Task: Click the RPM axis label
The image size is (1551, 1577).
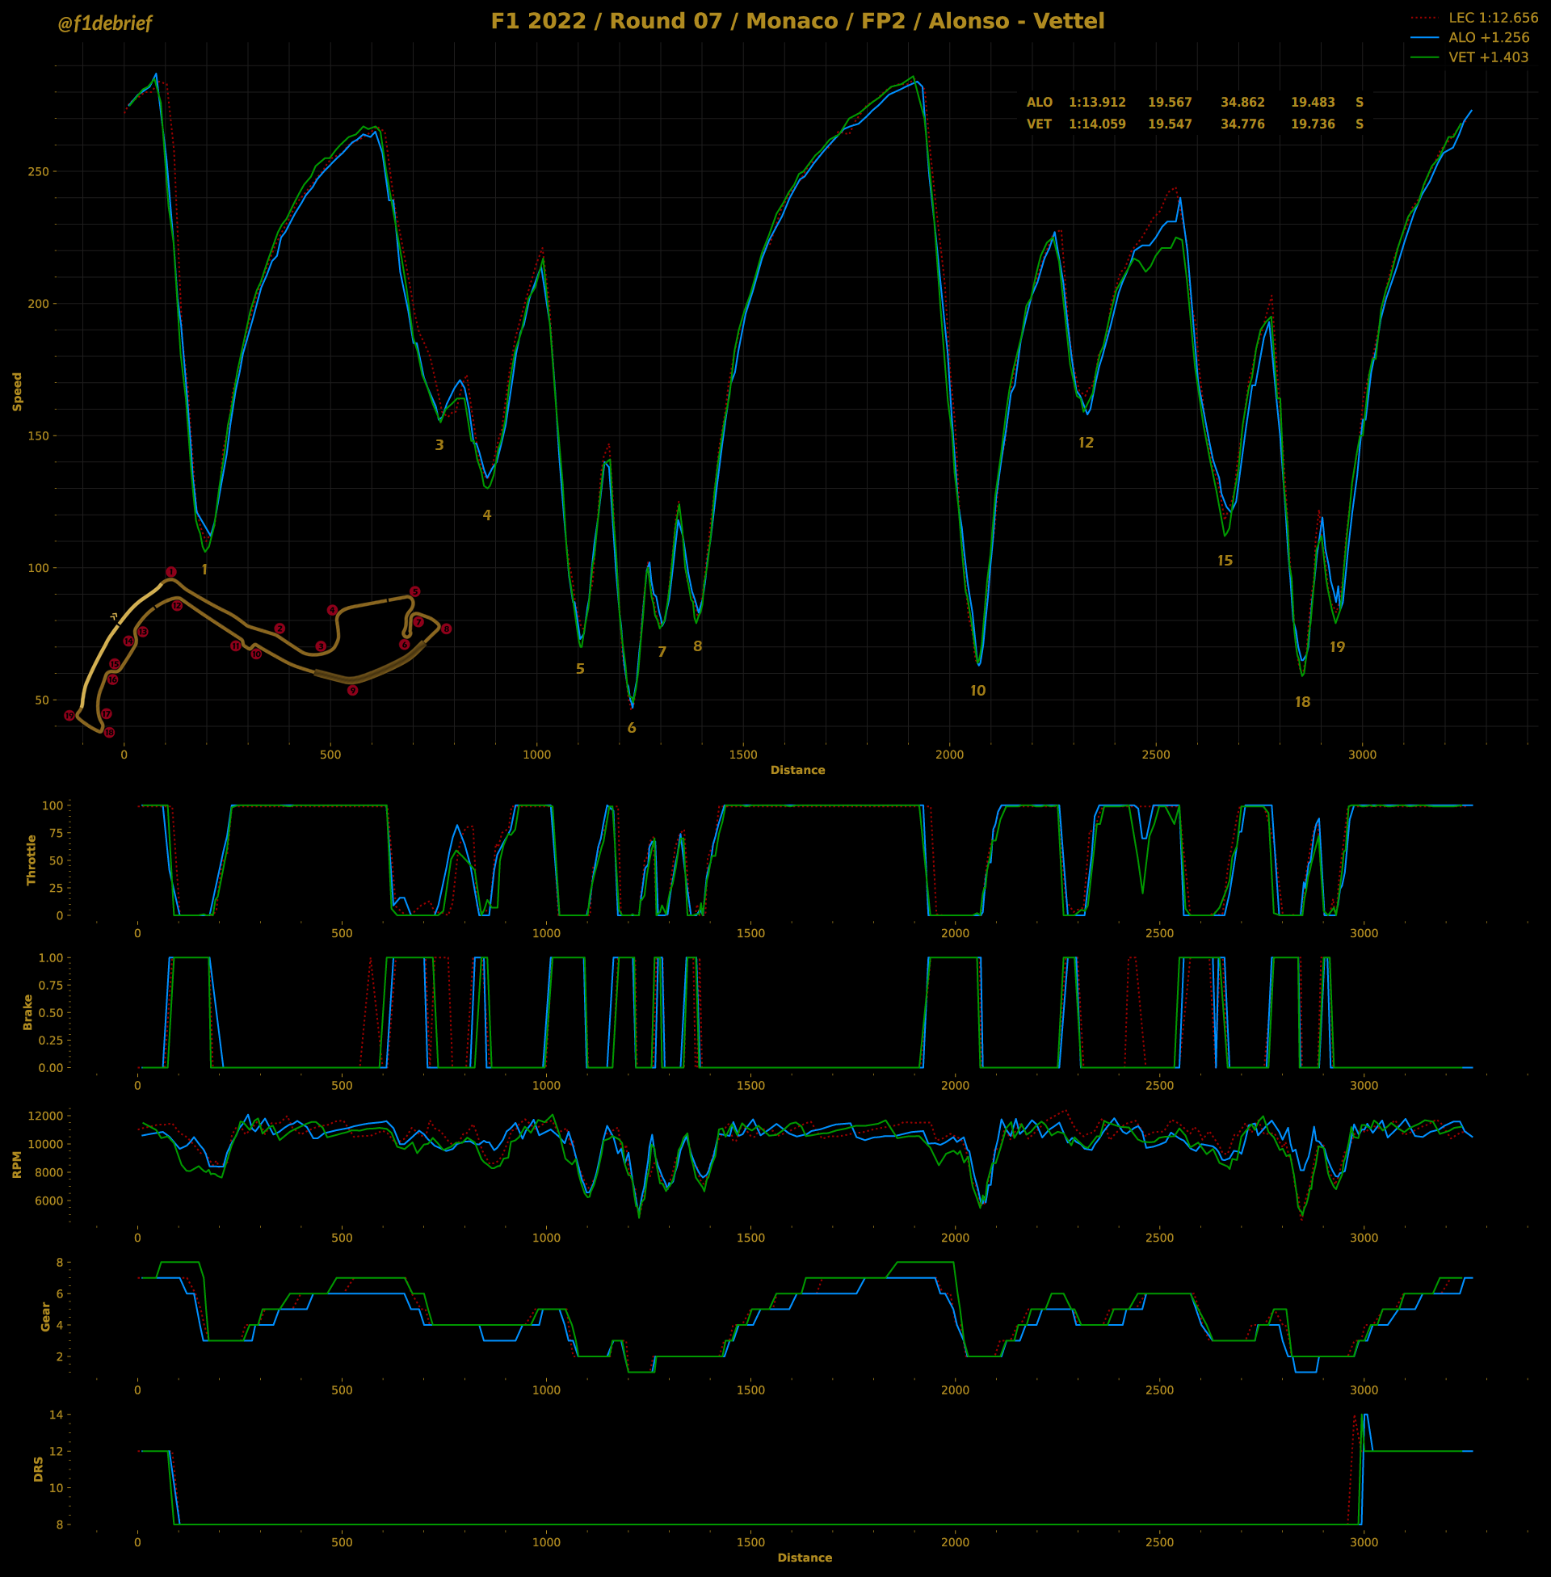Action: point(17,1165)
